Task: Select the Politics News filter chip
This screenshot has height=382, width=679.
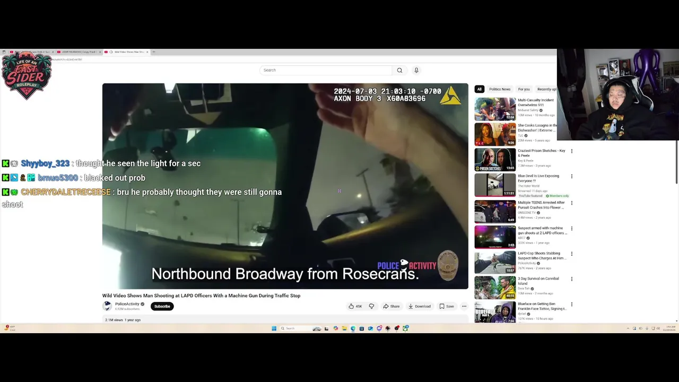Action: pyautogui.click(x=500, y=89)
